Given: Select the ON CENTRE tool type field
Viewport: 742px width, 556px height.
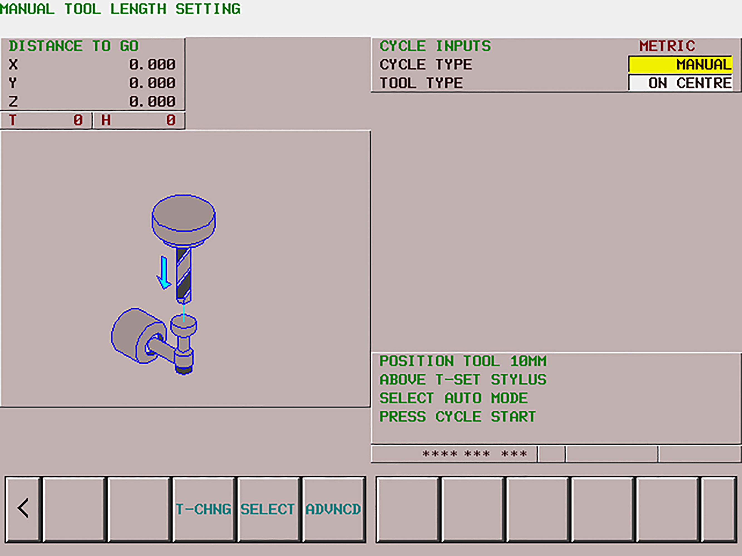Looking at the screenshot, I should (x=680, y=83).
